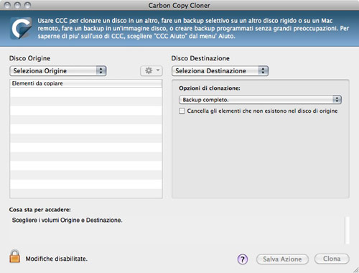Click the Disco Origine label

click(x=29, y=58)
